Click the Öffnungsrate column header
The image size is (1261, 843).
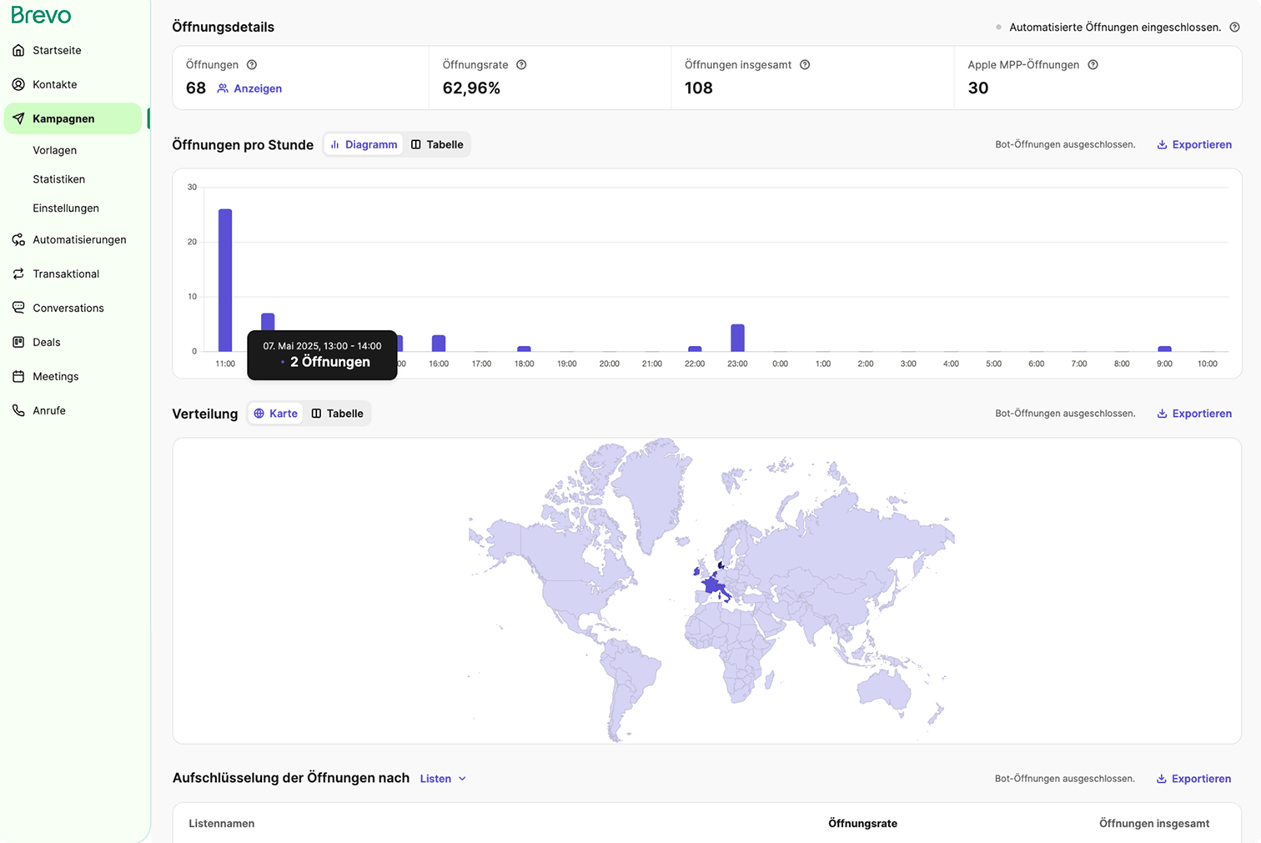862,824
